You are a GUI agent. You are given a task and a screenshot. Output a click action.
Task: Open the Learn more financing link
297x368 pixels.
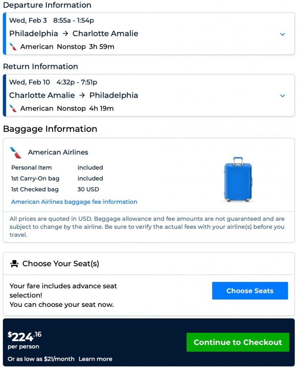click(95, 359)
